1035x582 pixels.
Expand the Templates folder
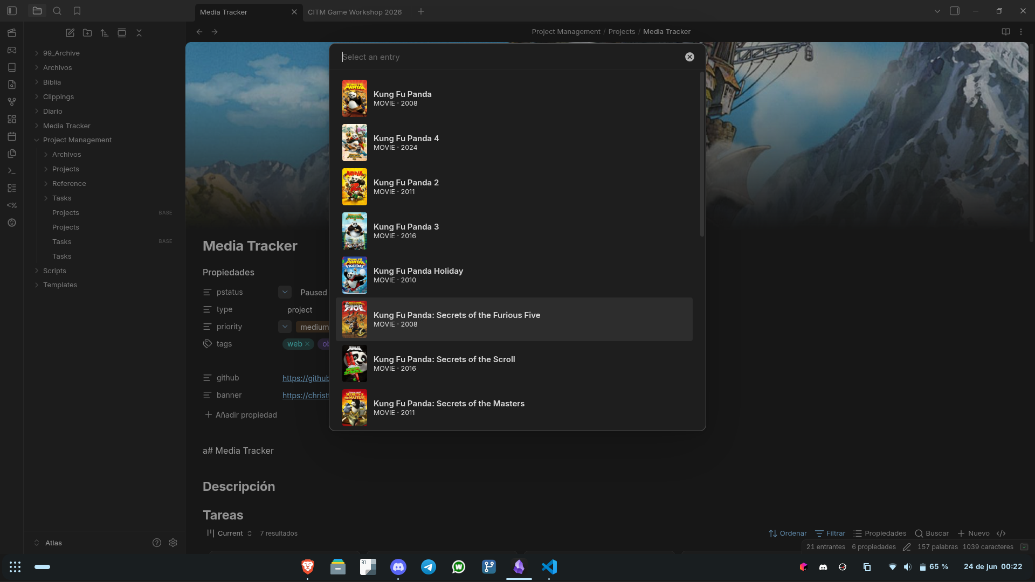pos(37,285)
